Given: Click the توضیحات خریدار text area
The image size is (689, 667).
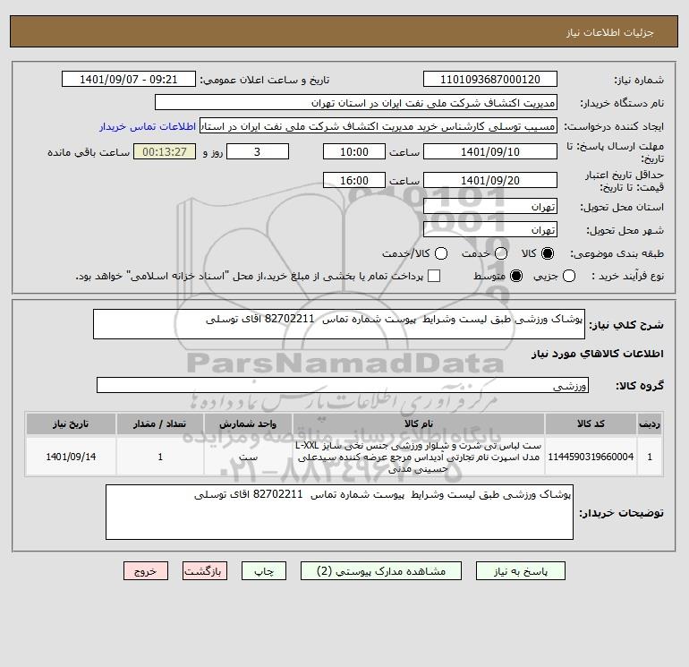Looking at the screenshot, I should [x=339, y=512].
